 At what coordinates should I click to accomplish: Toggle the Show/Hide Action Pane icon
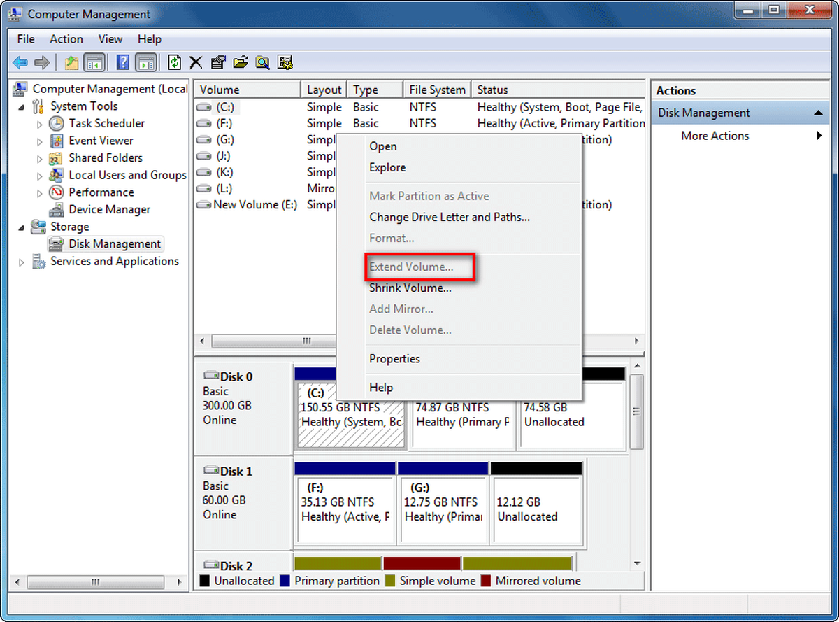[x=146, y=63]
